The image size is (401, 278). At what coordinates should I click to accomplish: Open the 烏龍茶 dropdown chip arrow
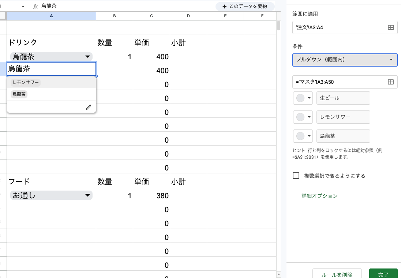[87, 57]
